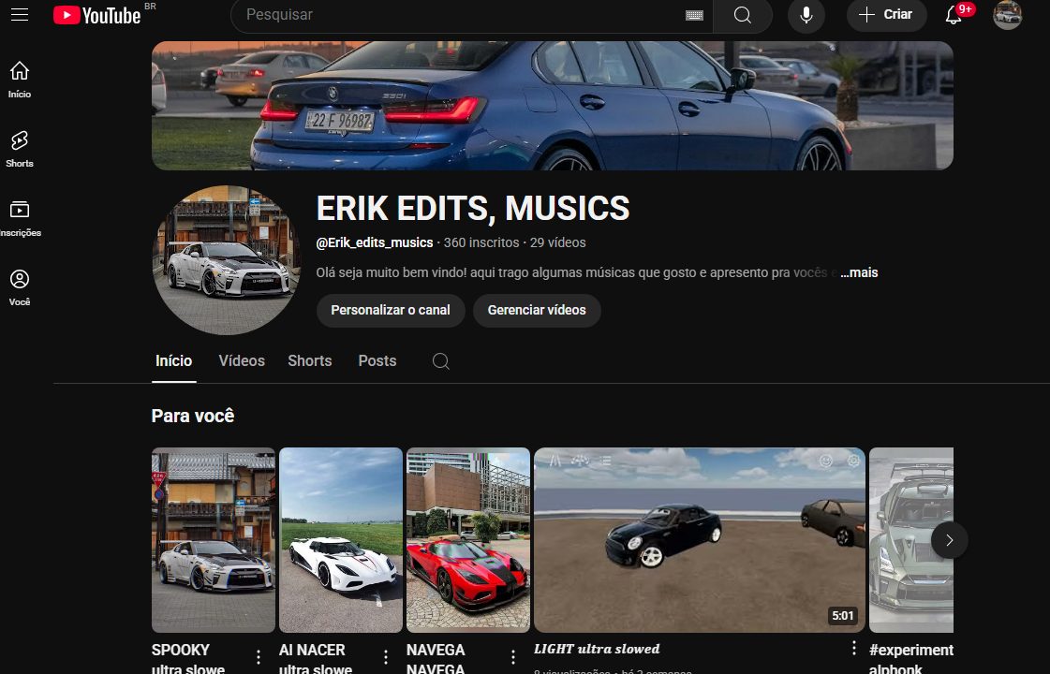Image resolution: width=1050 pixels, height=674 pixels.
Task: Open the NAVEGA NAVEGA short thumbnail
Action: (x=468, y=540)
